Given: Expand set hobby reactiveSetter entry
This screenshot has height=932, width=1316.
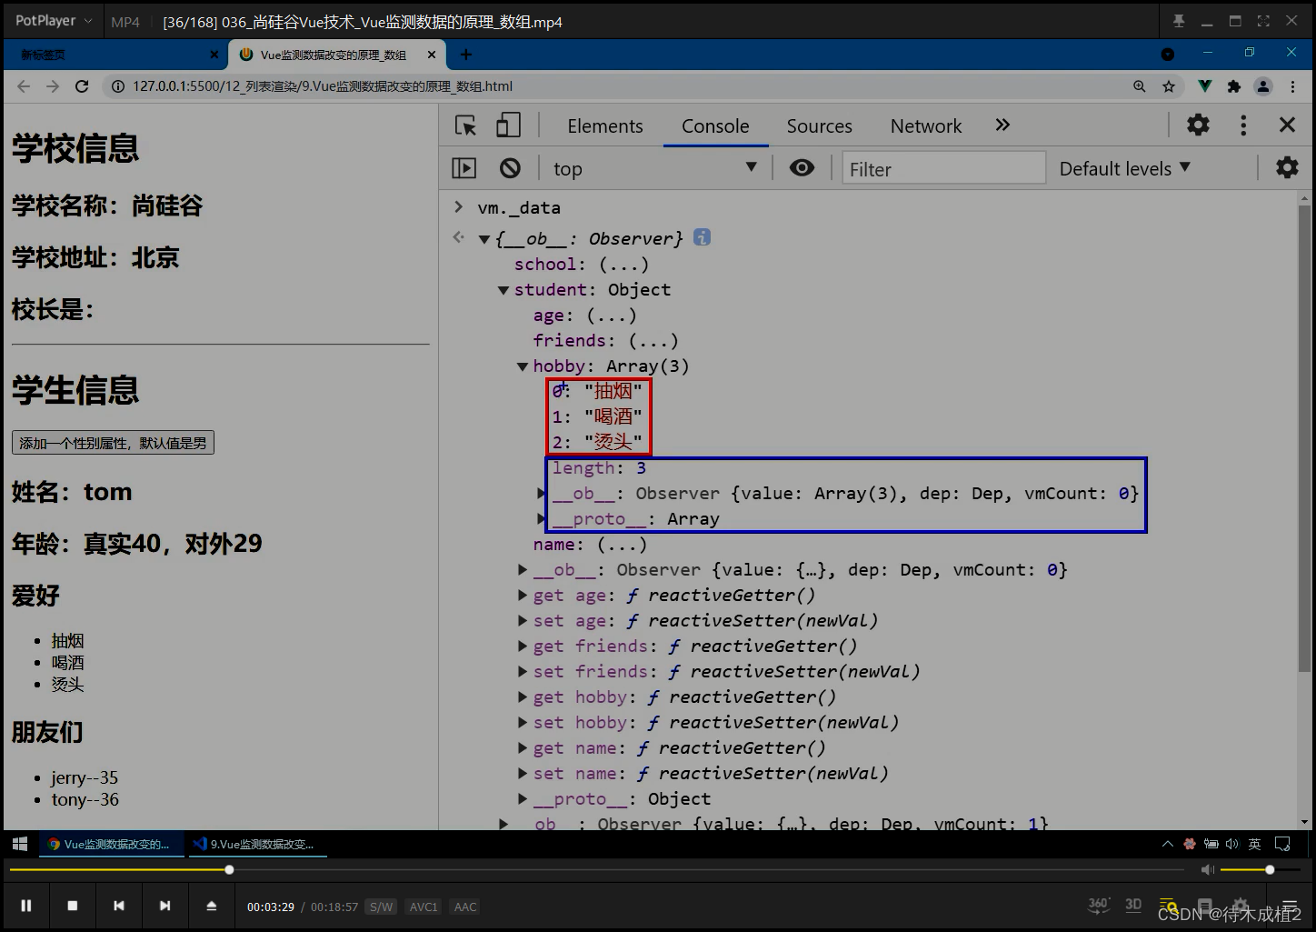Looking at the screenshot, I should click(523, 723).
